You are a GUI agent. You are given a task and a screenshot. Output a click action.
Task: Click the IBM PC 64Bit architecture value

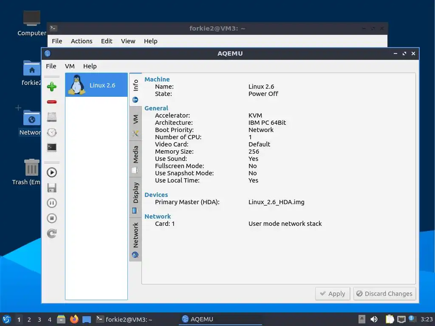tap(267, 123)
